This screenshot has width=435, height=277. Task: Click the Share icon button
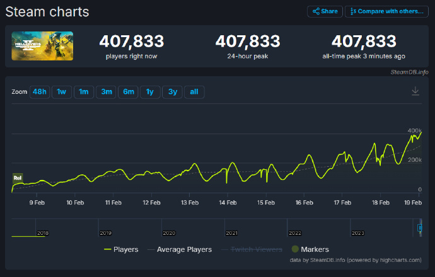(x=325, y=11)
